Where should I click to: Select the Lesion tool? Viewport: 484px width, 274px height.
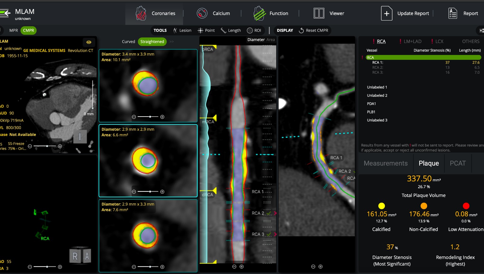[x=182, y=31]
